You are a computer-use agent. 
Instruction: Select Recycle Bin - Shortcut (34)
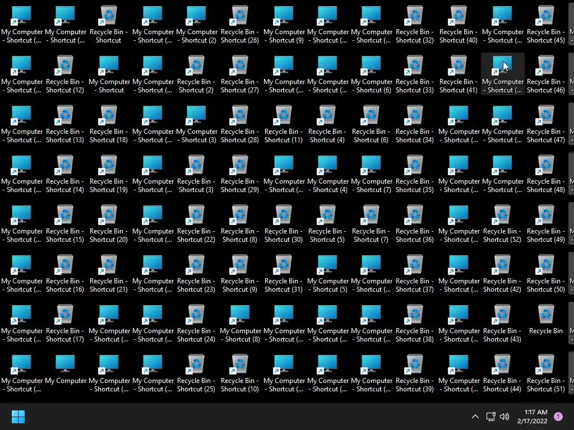(415, 124)
